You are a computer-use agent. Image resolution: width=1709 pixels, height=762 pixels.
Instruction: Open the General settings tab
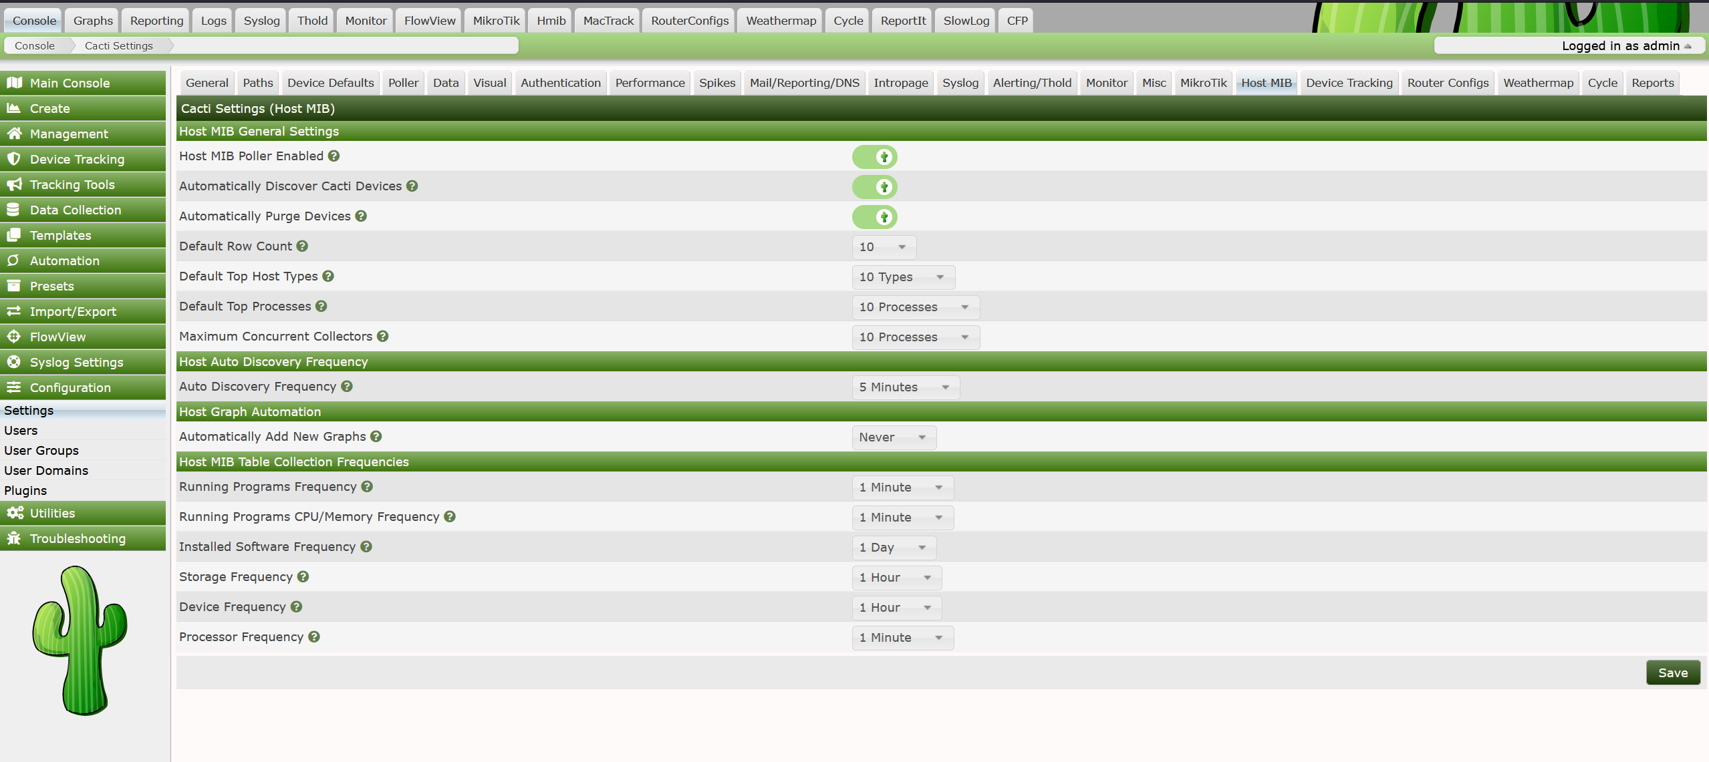pos(207,83)
